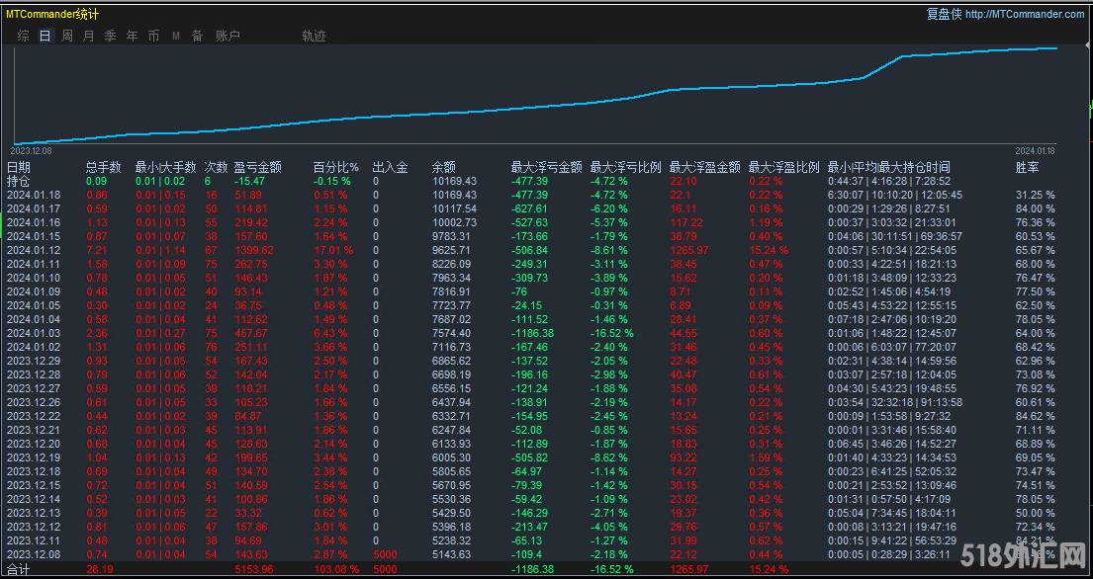Image resolution: width=1093 pixels, height=579 pixels.
Task: Select the 2024.01.12 row
Action: 34,251
